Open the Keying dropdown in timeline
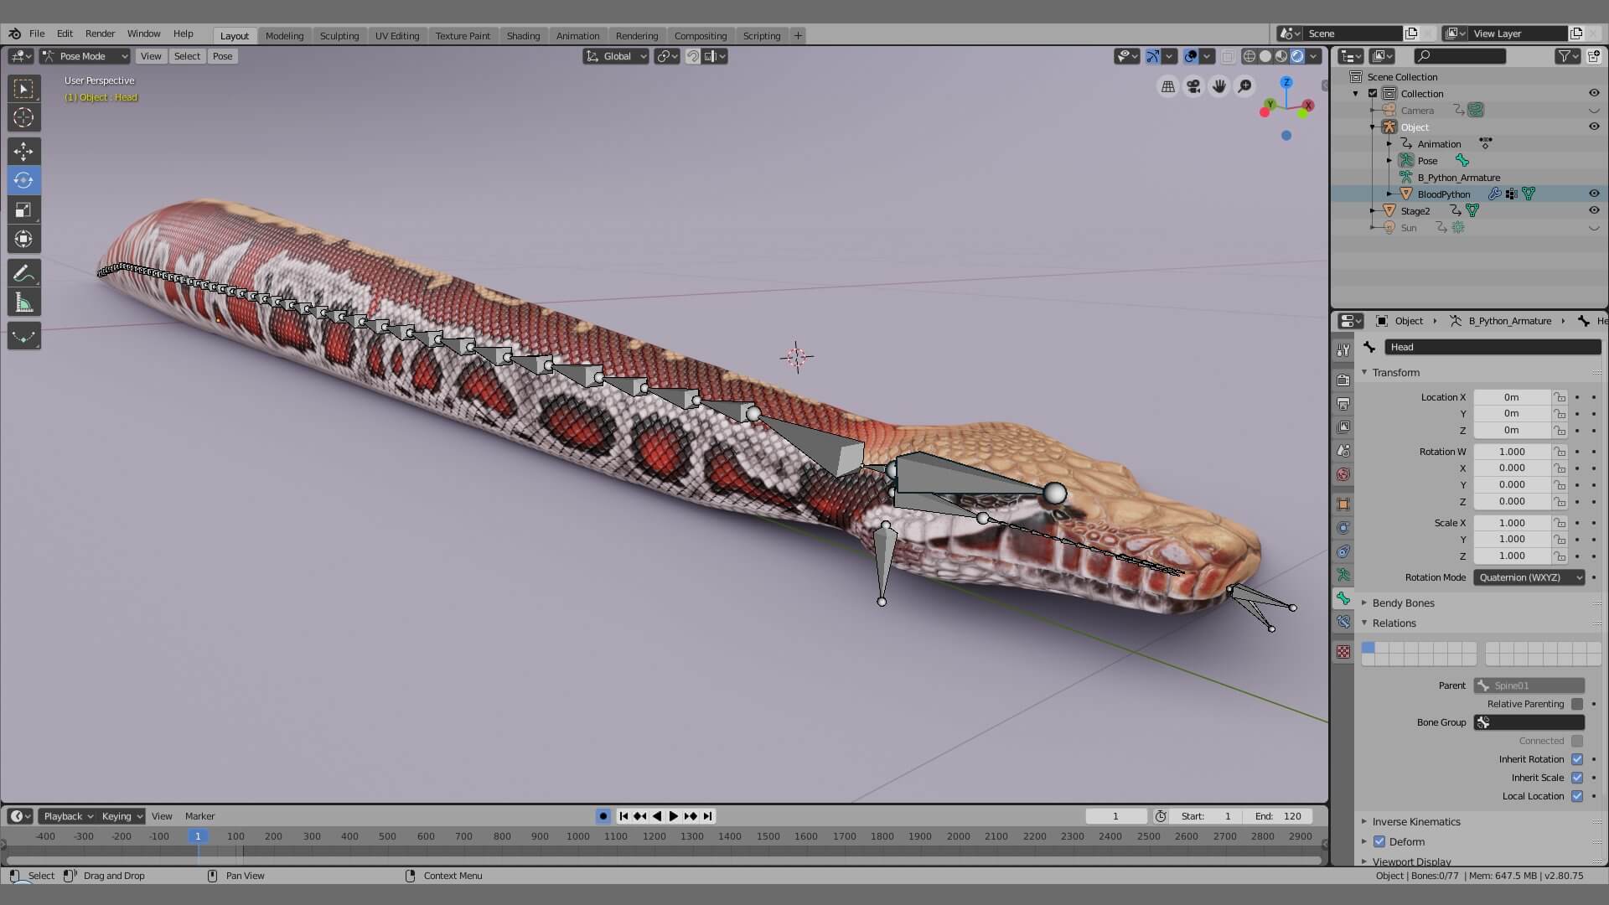This screenshot has width=1609, height=905. pos(122,816)
